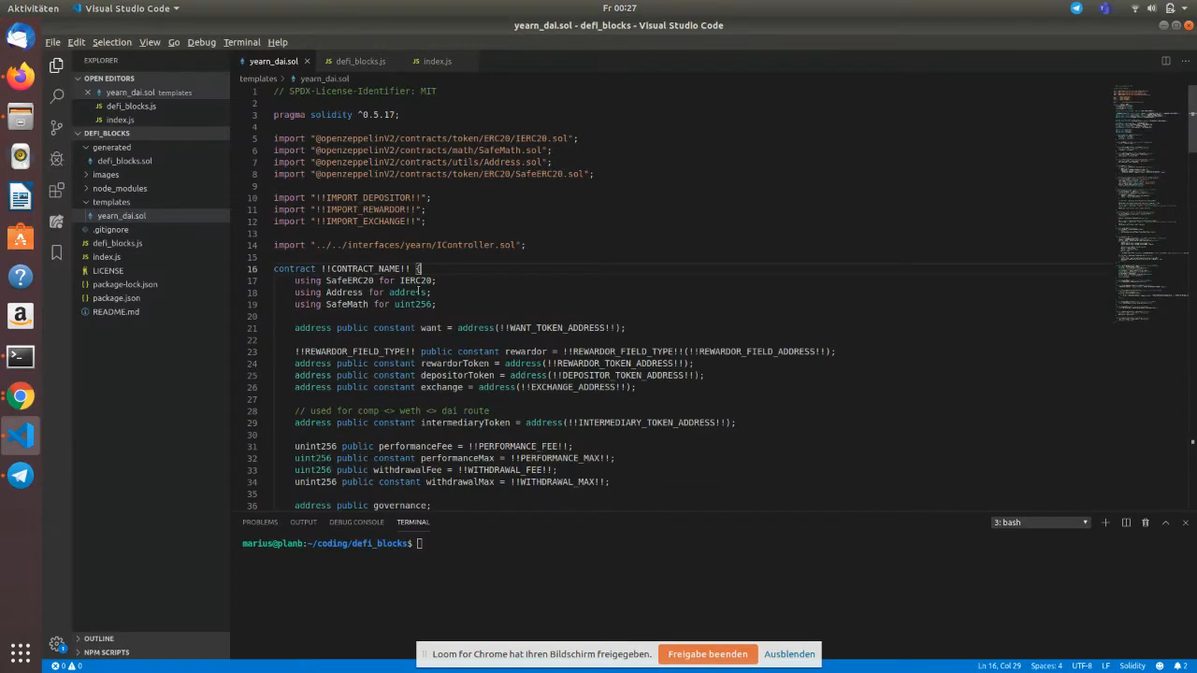Open the Debug view in activity bar
The height and width of the screenshot is (673, 1197).
[x=56, y=159]
